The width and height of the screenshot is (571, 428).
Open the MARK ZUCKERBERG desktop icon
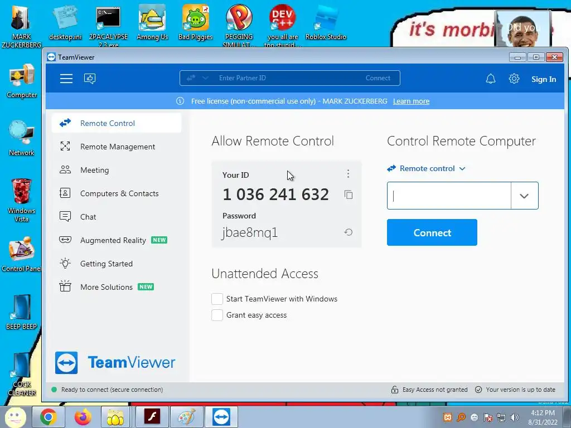tap(21, 26)
